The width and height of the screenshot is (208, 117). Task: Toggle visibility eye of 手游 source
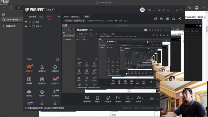click(26, 22)
